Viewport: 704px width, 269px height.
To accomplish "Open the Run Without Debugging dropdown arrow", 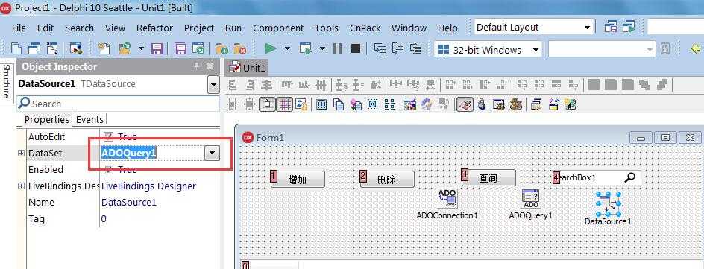I will pyautogui.click(x=322, y=48).
